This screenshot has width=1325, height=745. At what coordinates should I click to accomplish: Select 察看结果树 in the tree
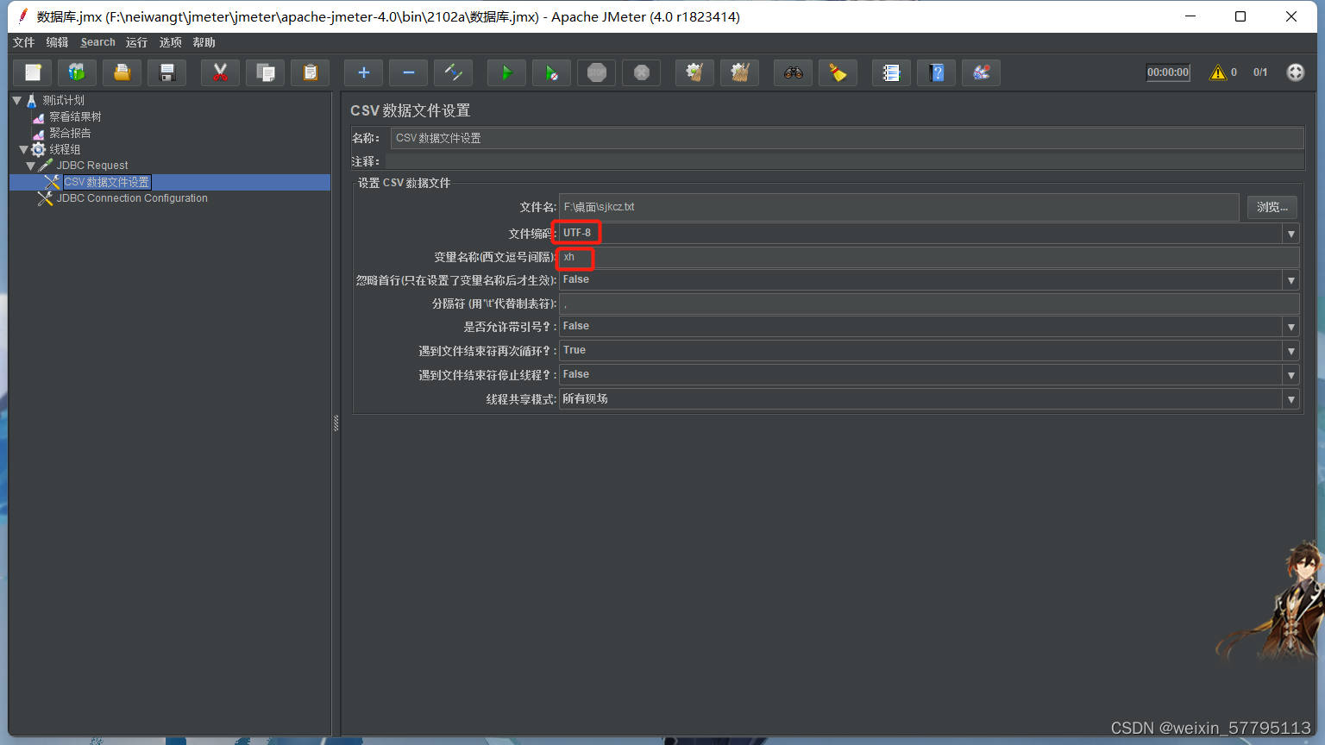click(75, 116)
